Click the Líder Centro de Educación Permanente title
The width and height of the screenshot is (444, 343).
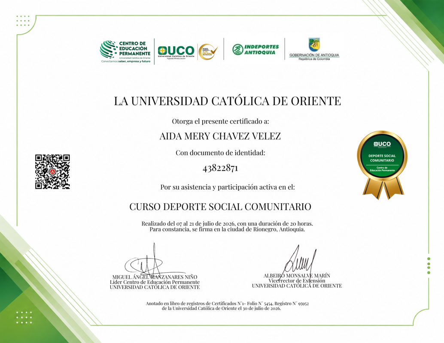(155, 282)
